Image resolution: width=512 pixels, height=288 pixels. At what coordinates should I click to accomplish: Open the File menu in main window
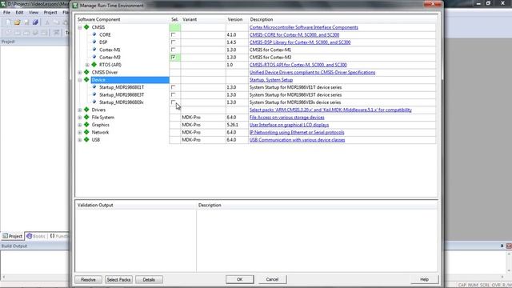click(6, 13)
